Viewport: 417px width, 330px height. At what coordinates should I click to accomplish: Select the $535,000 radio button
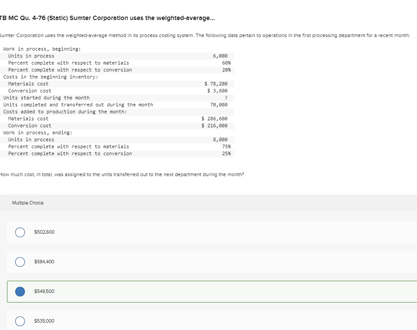coord(20,321)
